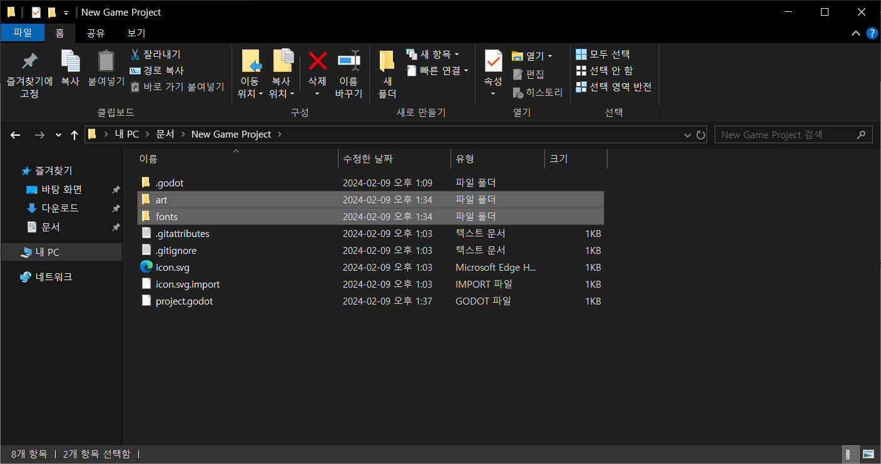881x464 pixels.
Task: Copy path with 경로 복사
Action: (x=156, y=71)
